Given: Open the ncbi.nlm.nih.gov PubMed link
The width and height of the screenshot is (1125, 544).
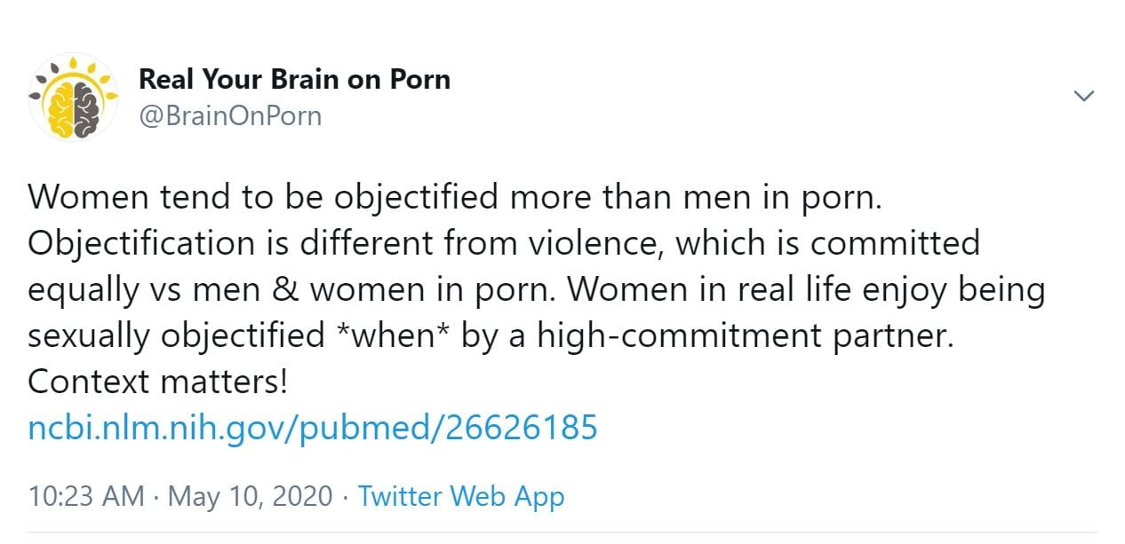Looking at the screenshot, I should (x=312, y=428).
